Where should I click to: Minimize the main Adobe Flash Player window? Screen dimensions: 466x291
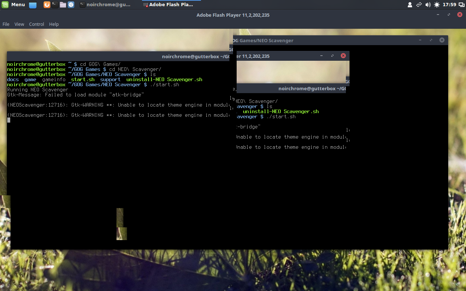tap(438, 15)
